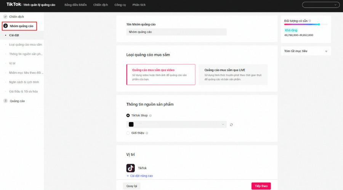Open Chiến dịch top menu
Image resolution: width=343 pixels, height=190 pixels.
click(x=100, y=5)
